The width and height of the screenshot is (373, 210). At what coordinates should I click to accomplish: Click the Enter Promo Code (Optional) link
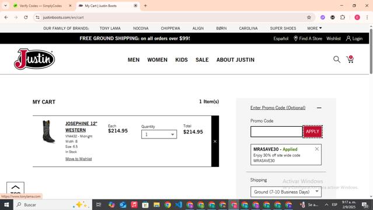coord(278,108)
